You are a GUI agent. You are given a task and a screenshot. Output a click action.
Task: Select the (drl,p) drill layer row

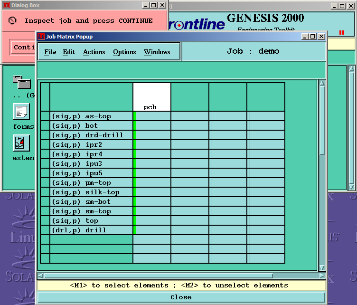click(91, 230)
